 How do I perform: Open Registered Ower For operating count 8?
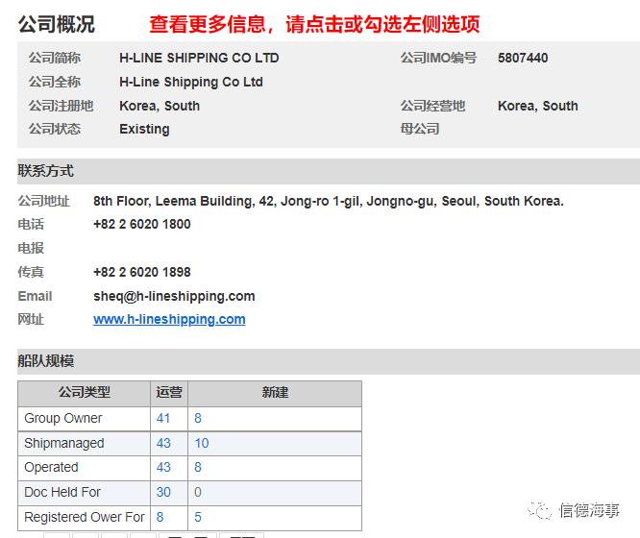point(160,517)
